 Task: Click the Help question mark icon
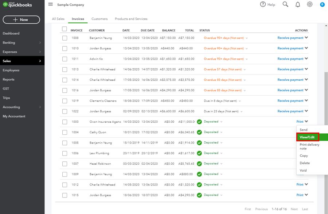(x=263, y=4)
